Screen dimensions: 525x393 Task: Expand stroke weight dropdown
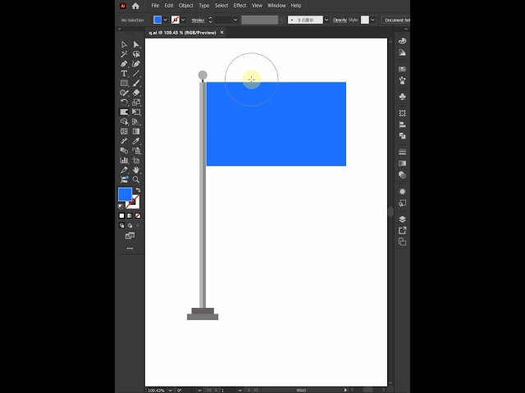click(x=235, y=20)
